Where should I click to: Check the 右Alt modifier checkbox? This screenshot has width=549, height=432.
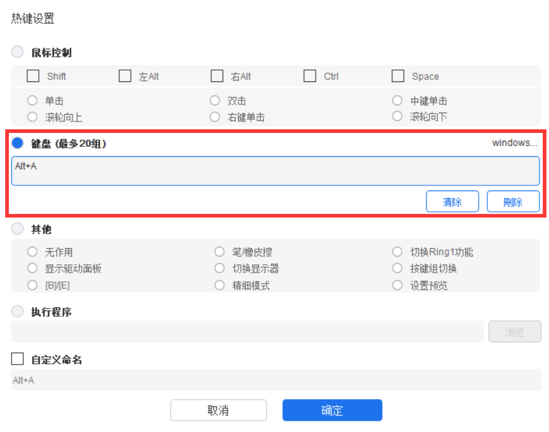pyautogui.click(x=217, y=76)
